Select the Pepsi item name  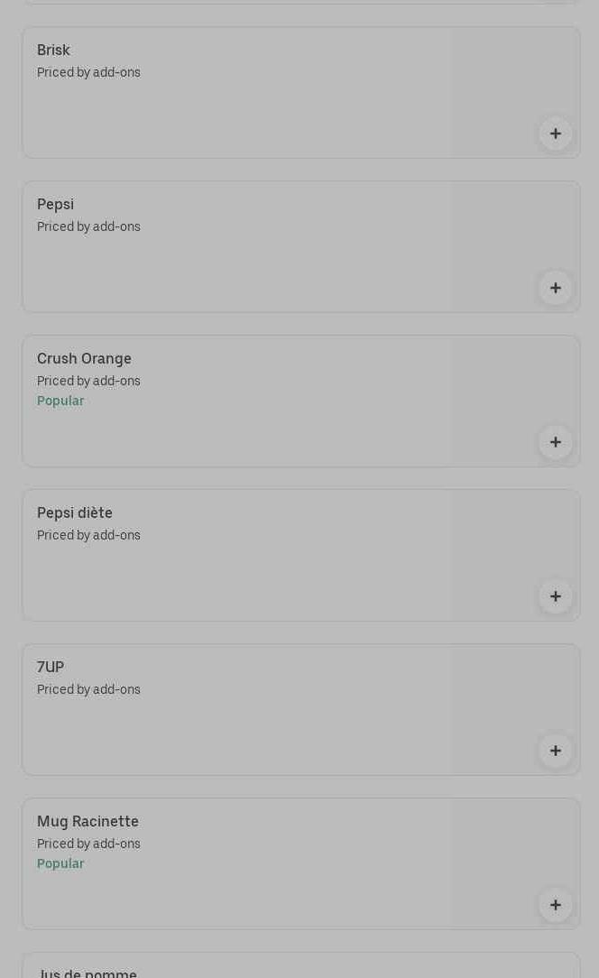[55, 205]
